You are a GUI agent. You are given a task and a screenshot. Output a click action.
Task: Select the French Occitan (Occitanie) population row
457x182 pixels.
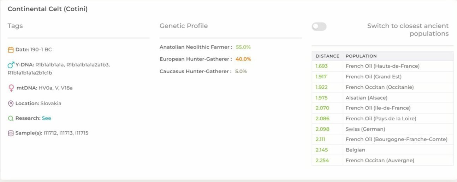tap(382, 87)
